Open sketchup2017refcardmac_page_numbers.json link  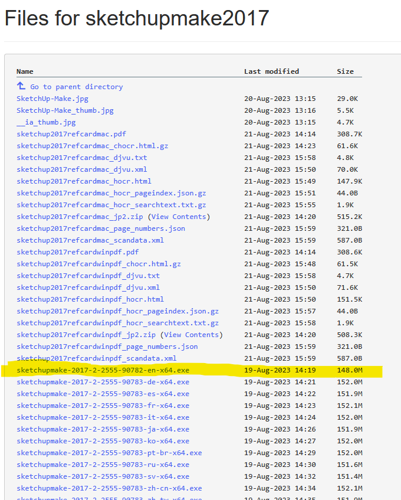[101, 228]
